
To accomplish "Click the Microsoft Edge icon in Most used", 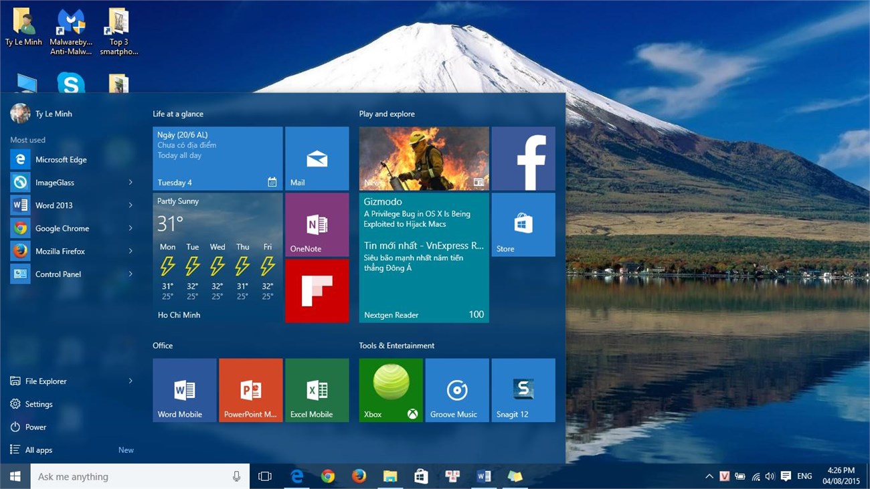I will pos(20,159).
